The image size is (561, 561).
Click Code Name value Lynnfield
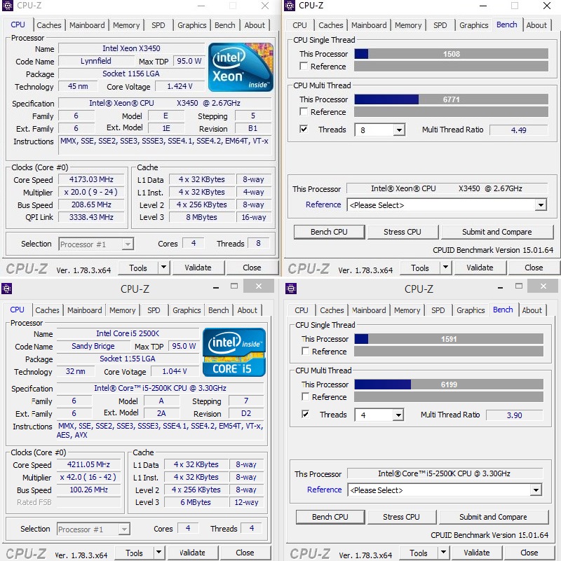[x=95, y=61]
